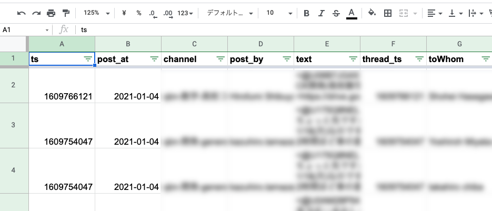Open the text color picker
The image size is (492, 211).
click(352, 14)
